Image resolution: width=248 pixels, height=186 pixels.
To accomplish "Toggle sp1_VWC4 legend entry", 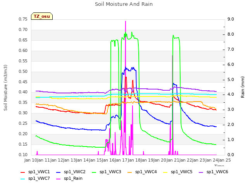I will [142, 172].
